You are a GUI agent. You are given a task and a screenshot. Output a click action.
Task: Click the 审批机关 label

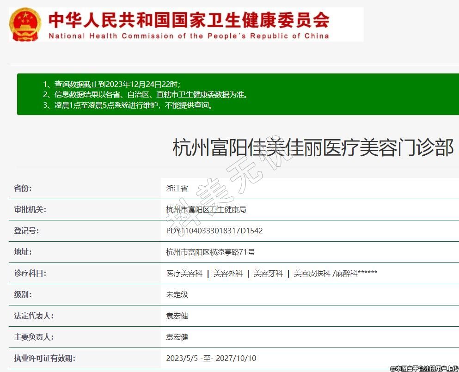(31, 210)
